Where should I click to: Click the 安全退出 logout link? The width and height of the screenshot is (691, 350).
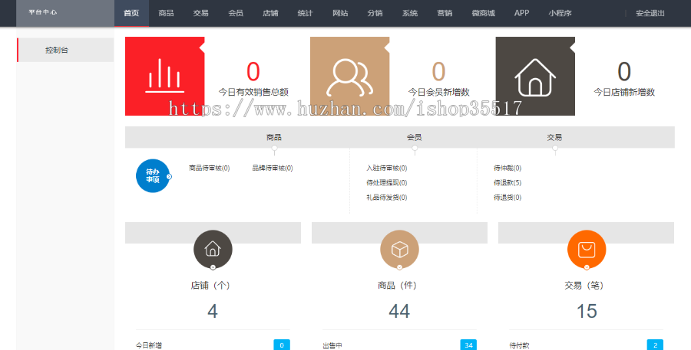click(x=650, y=13)
